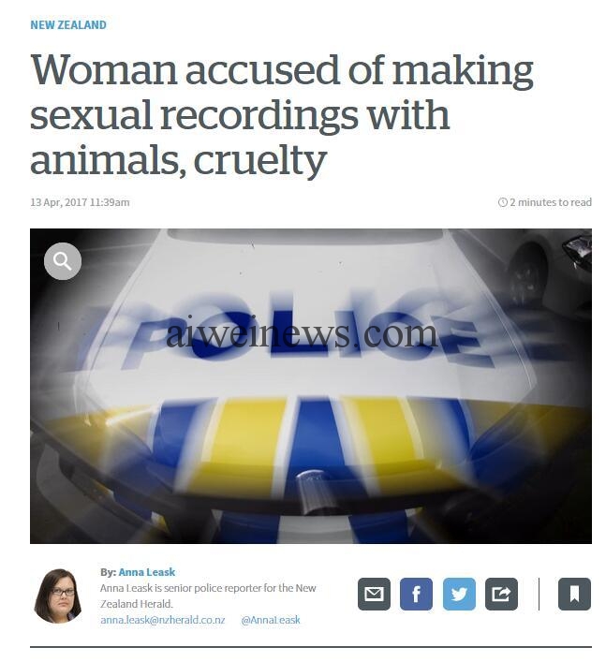Click the '2 minutes to read' label

(x=550, y=202)
